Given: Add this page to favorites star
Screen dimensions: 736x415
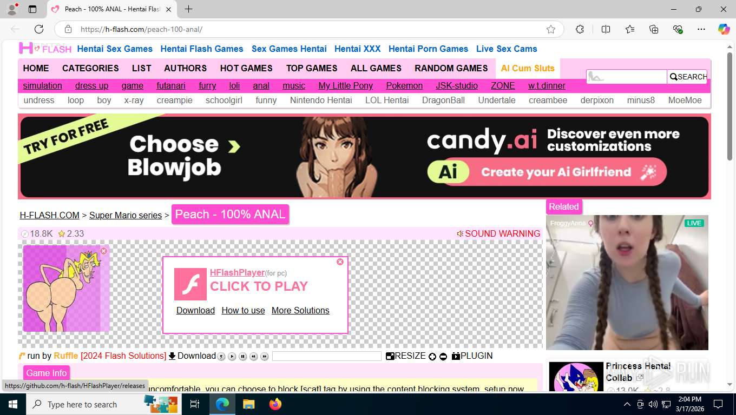Looking at the screenshot, I should [551, 29].
